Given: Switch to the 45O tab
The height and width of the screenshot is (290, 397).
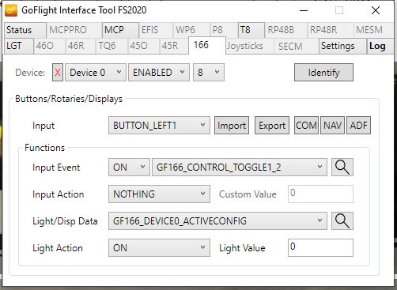Looking at the screenshot, I should [143, 46].
